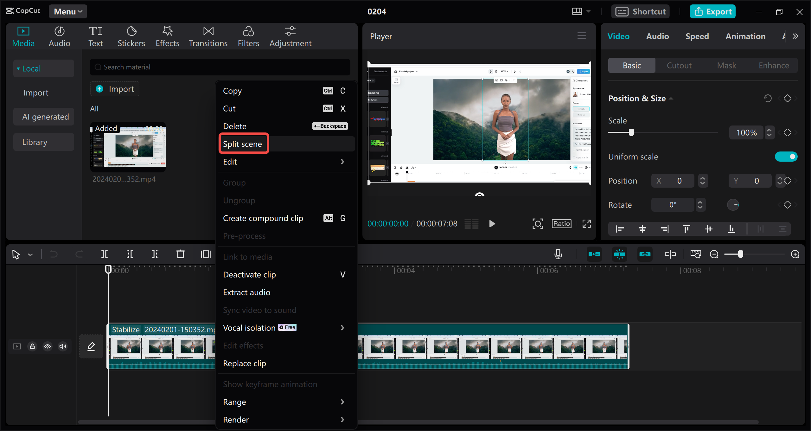
Task: Open the Transitions panel
Action: coord(208,35)
